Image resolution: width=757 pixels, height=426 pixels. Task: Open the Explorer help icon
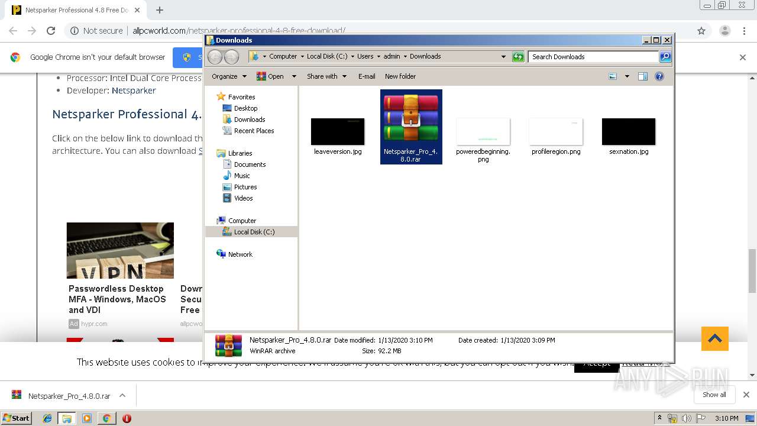click(x=659, y=76)
